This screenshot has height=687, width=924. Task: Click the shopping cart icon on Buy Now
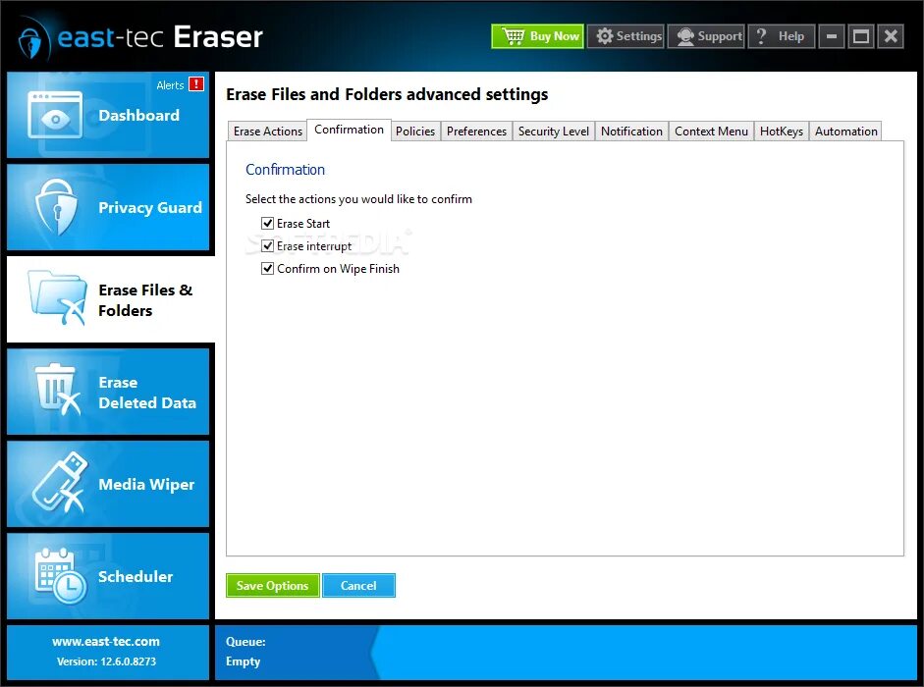click(514, 36)
